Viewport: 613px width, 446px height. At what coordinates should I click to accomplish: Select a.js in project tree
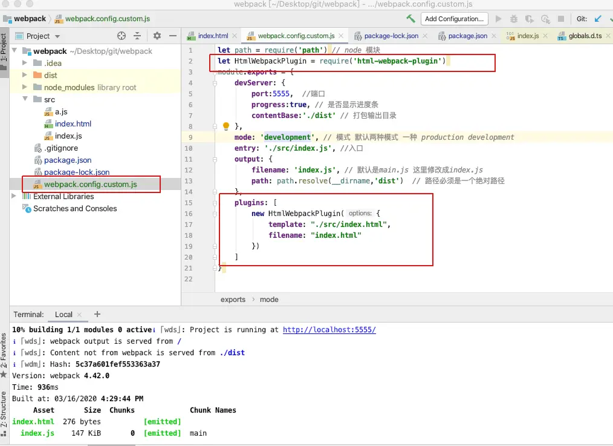click(x=61, y=111)
